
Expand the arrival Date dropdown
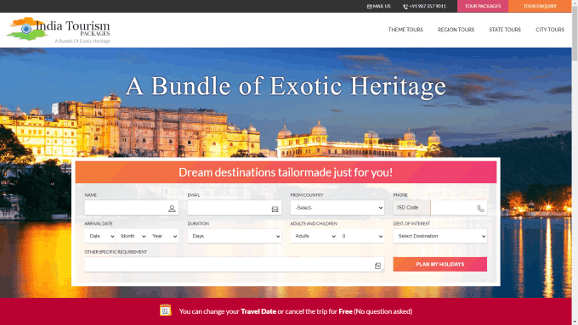pos(100,236)
